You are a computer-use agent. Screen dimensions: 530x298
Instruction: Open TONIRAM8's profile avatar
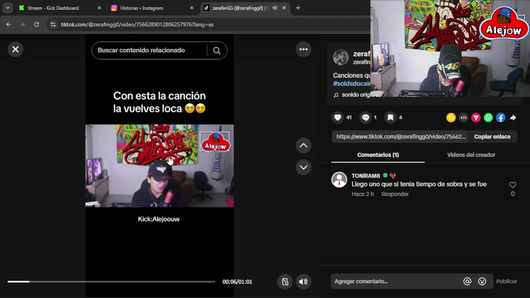pyautogui.click(x=339, y=180)
